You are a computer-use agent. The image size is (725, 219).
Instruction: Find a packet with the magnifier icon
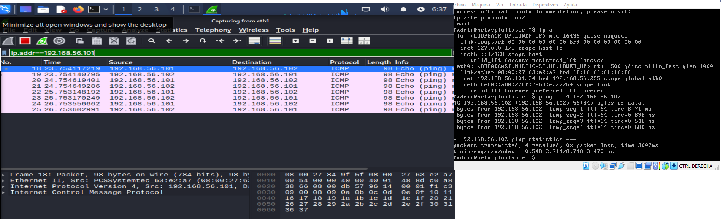(x=152, y=41)
